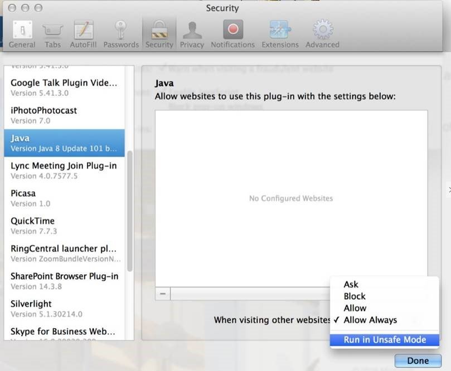Select SharePoint Browser Plug-in row
Image resolution: width=451 pixels, height=371 pixels.
click(65, 281)
